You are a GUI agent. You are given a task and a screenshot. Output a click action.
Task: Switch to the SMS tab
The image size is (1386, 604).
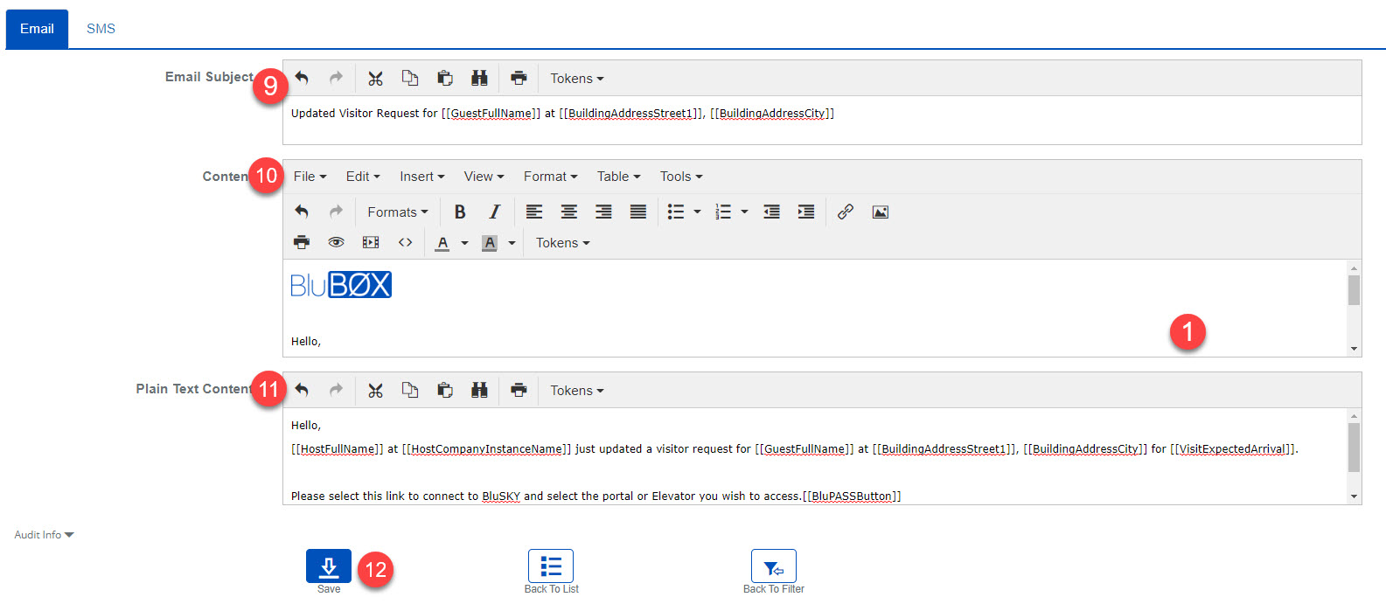coord(101,29)
